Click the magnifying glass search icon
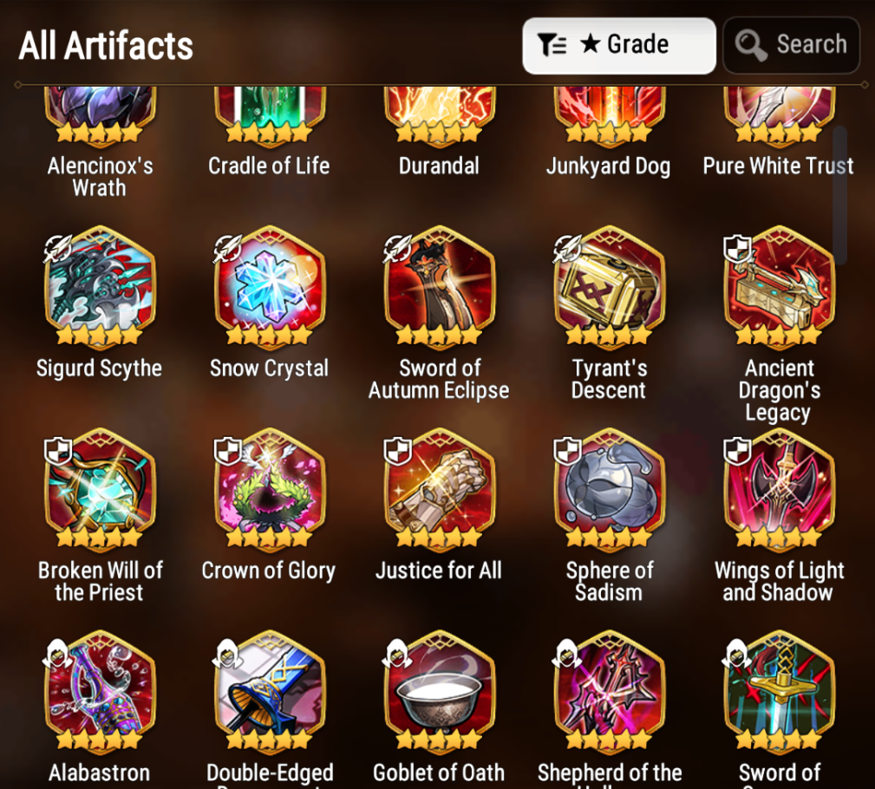The image size is (875, 789). [751, 45]
